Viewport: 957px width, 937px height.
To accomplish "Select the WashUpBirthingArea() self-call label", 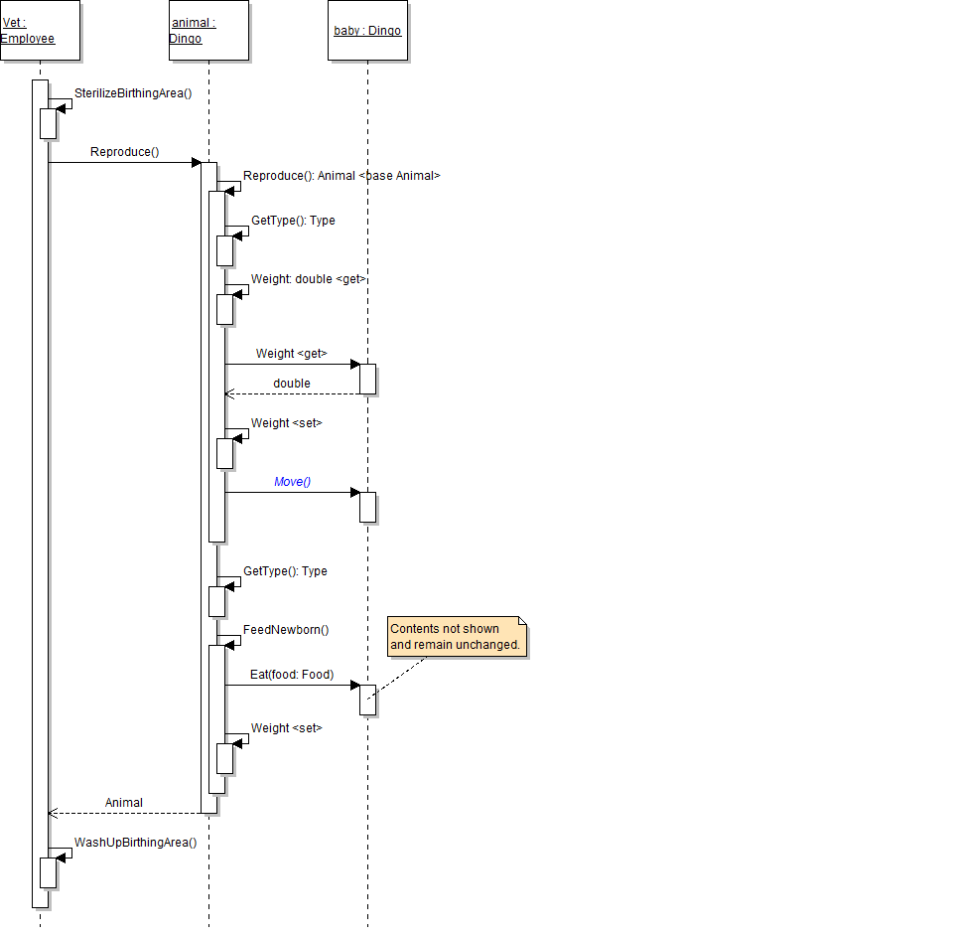I will click(135, 842).
